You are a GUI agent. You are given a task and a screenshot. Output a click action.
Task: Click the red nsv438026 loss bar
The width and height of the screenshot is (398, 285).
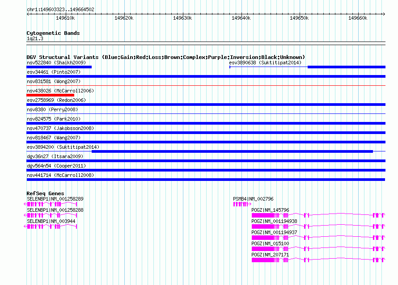(x=50, y=95)
